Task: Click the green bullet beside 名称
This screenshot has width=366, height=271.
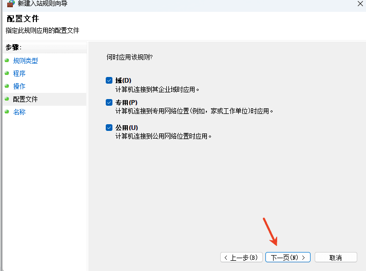Action: tap(7, 111)
